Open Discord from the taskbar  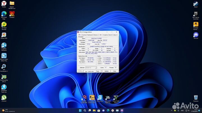click(103, 110)
